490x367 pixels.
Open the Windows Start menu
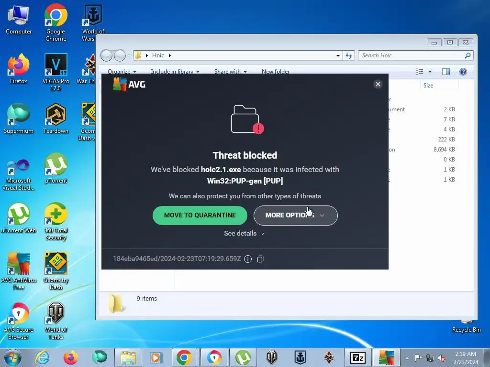pyautogui.click(x=12, y=357)
